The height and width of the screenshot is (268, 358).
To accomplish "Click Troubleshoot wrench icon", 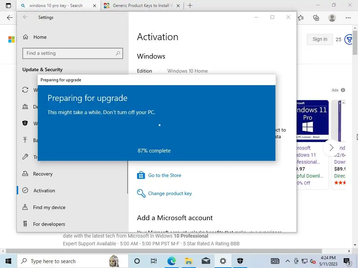I will click(25, 157).
